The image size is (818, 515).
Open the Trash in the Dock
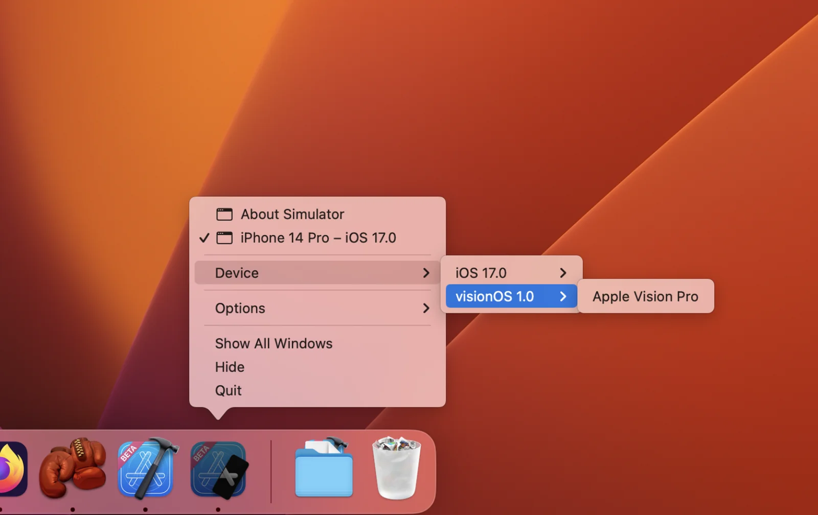[397, 467]
